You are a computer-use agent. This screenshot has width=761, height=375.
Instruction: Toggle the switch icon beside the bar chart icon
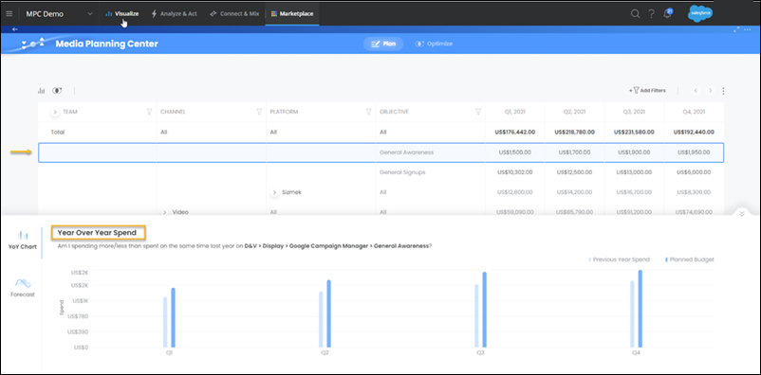(57, 91)
